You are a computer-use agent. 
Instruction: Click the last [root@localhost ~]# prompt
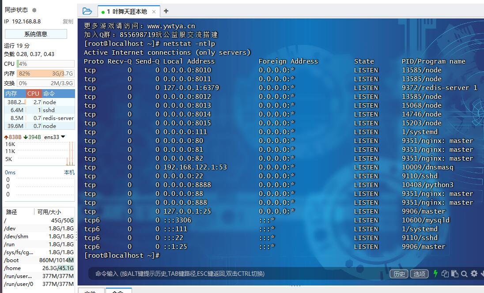(x=122, y=255)
